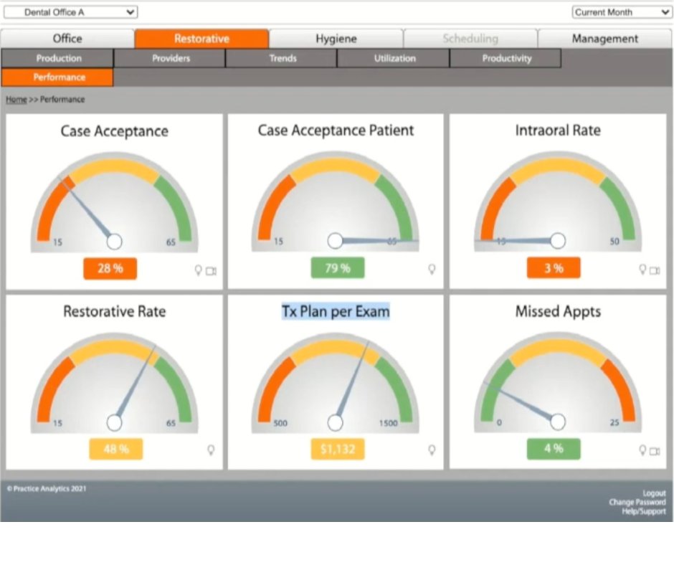Click the 3 % value badge

[554, 268]
